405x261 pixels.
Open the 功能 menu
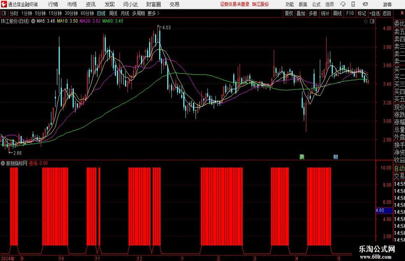(290, 4)
